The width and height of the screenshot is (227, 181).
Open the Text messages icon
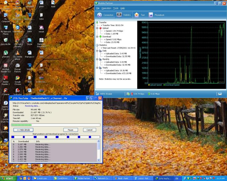point(140,15)
